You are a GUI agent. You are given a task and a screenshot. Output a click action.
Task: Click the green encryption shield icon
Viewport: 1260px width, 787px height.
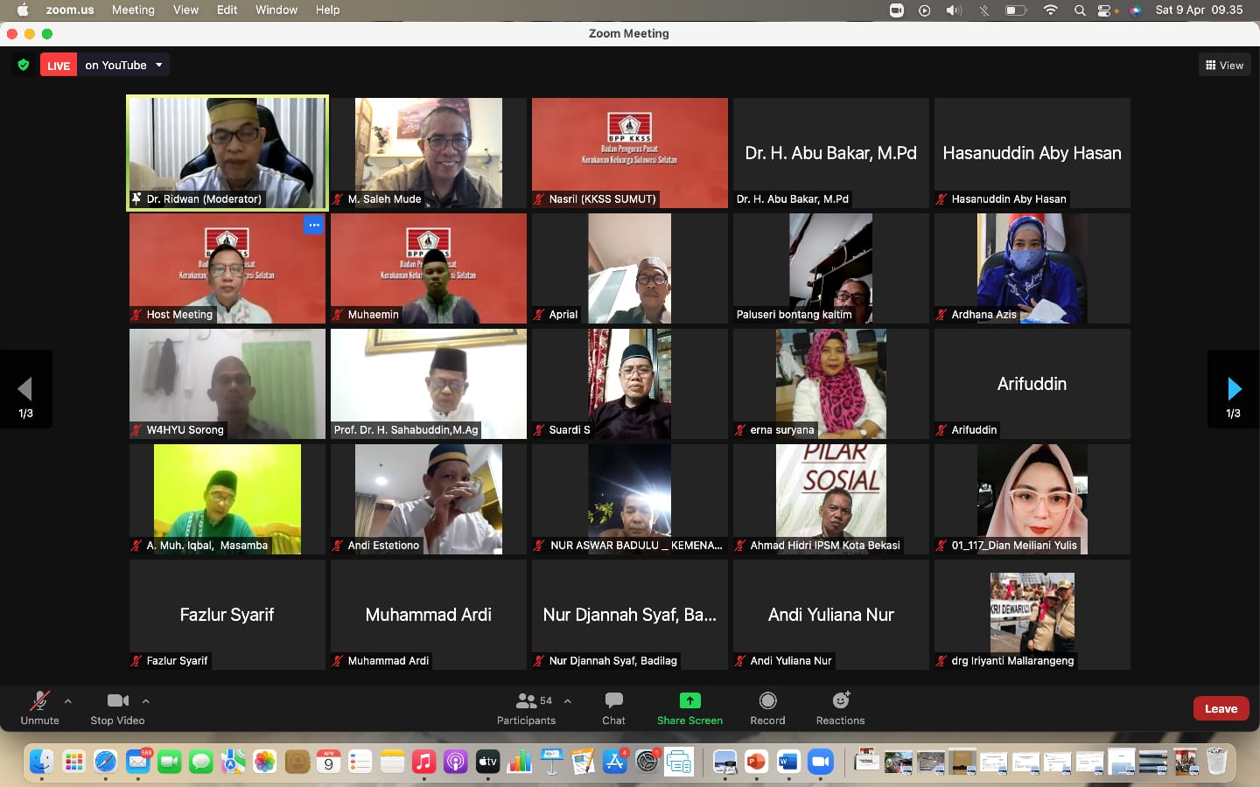tap(24, 65)
